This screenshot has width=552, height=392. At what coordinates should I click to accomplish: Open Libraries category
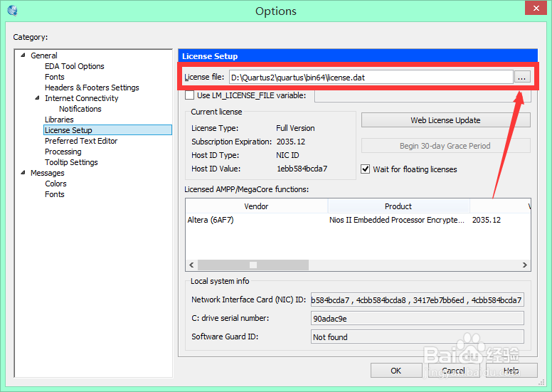click(59, 120)
